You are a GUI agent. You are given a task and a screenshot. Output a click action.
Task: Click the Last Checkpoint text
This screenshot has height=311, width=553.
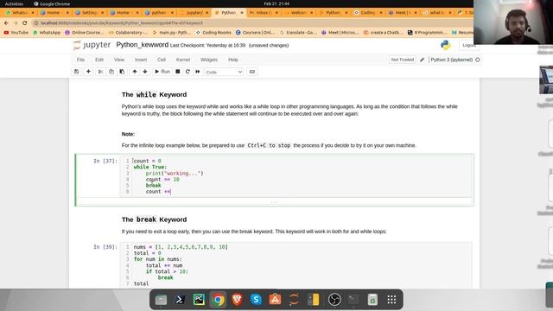tap(207, 46)
